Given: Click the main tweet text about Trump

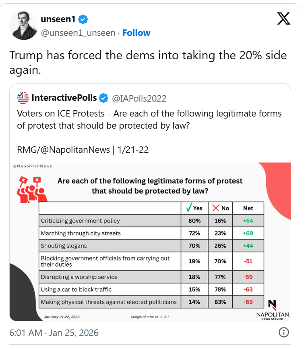Looking at the screenshot, I should pyautogui.click(x=148, y=62).
